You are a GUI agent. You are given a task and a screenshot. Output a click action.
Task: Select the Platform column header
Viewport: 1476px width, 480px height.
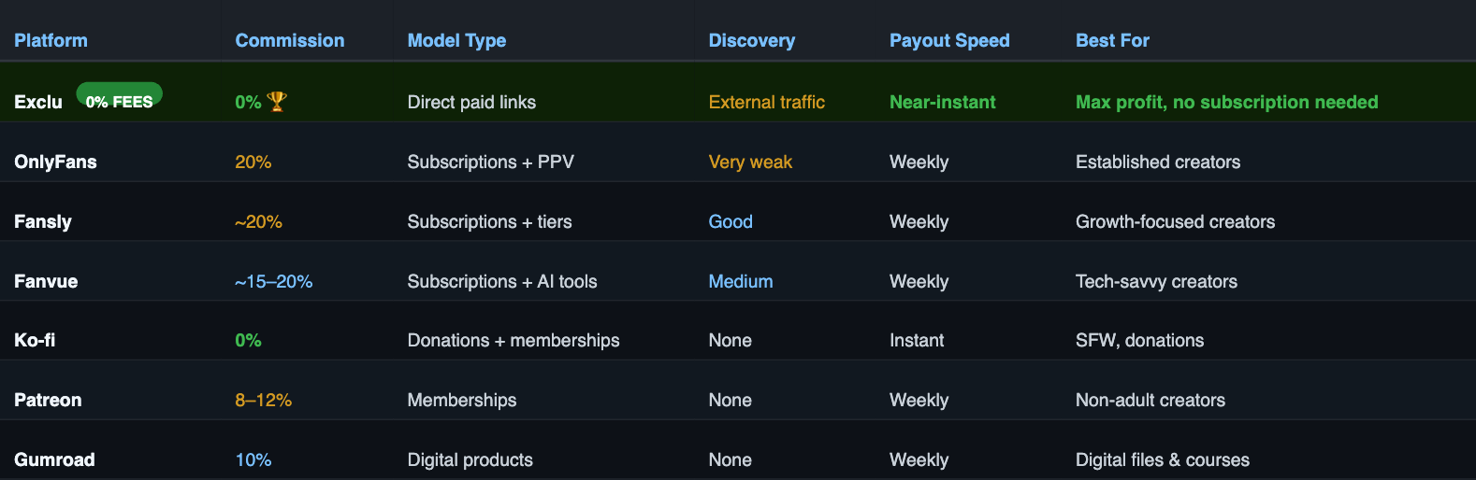51,40
